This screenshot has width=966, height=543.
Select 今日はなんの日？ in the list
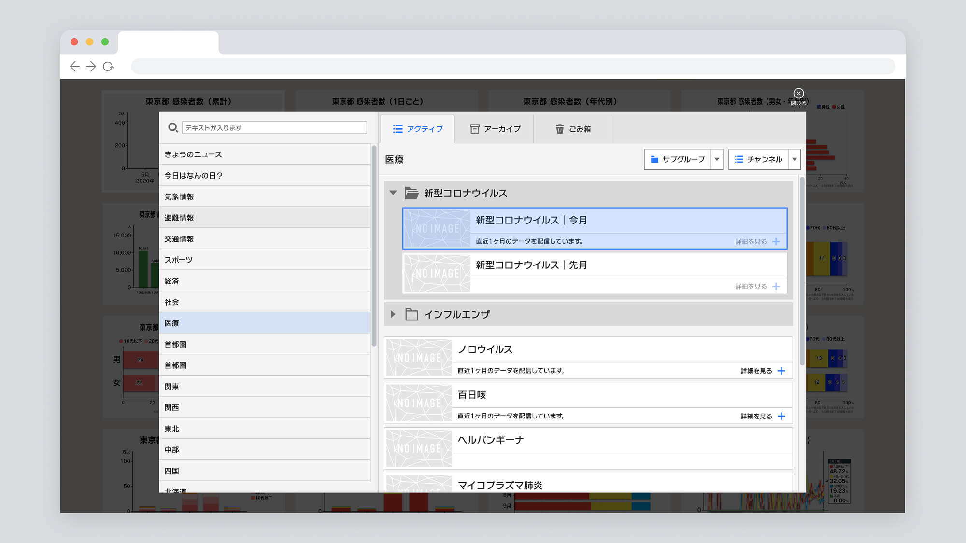(265, 175)
